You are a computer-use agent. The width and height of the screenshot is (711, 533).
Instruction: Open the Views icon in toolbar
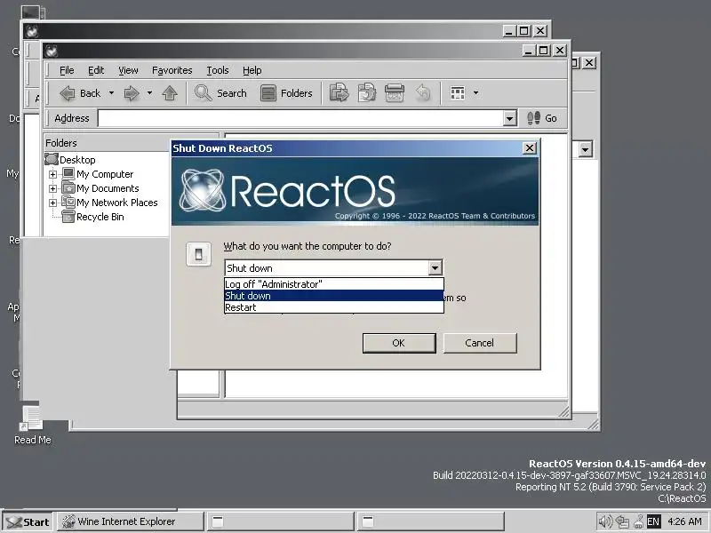(457, 93)
